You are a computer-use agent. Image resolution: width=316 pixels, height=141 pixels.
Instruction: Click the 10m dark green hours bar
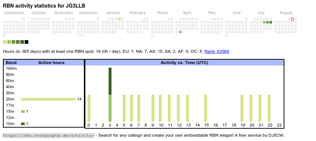(23, 124)
